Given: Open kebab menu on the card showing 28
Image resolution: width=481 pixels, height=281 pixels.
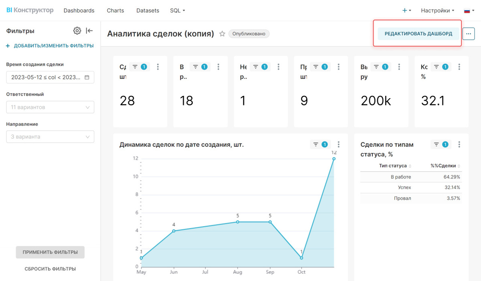Looking at the screenshot, I should pos(158,67).
